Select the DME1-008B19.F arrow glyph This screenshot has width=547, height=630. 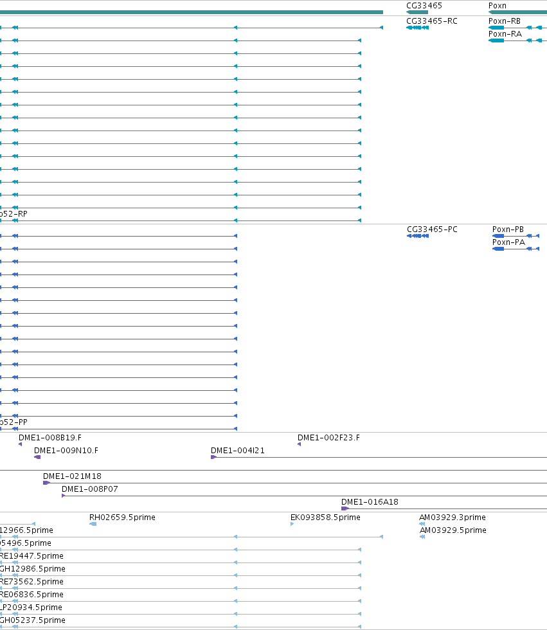pyautogui.click(x=20, y=444)
